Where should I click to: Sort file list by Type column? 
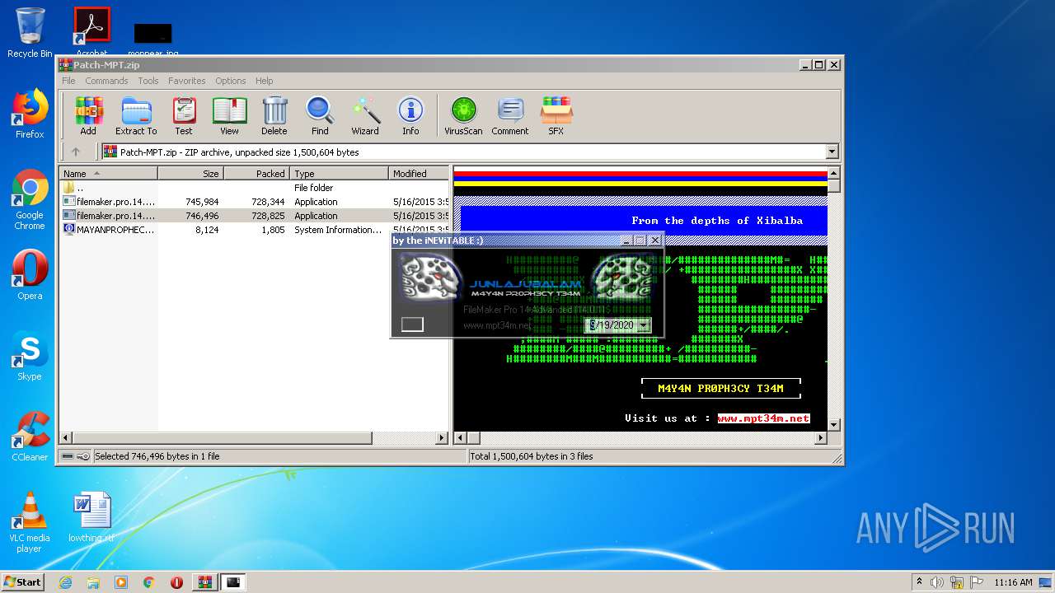pyautogui.click(x=340, y=173)
